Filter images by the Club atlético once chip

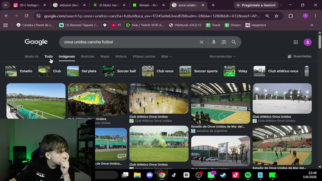tap(277, 71)
